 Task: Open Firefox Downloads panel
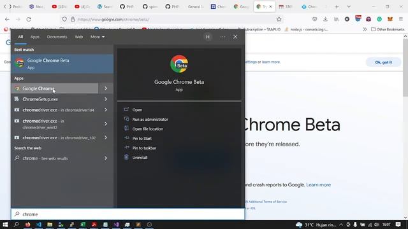[325, 19]
